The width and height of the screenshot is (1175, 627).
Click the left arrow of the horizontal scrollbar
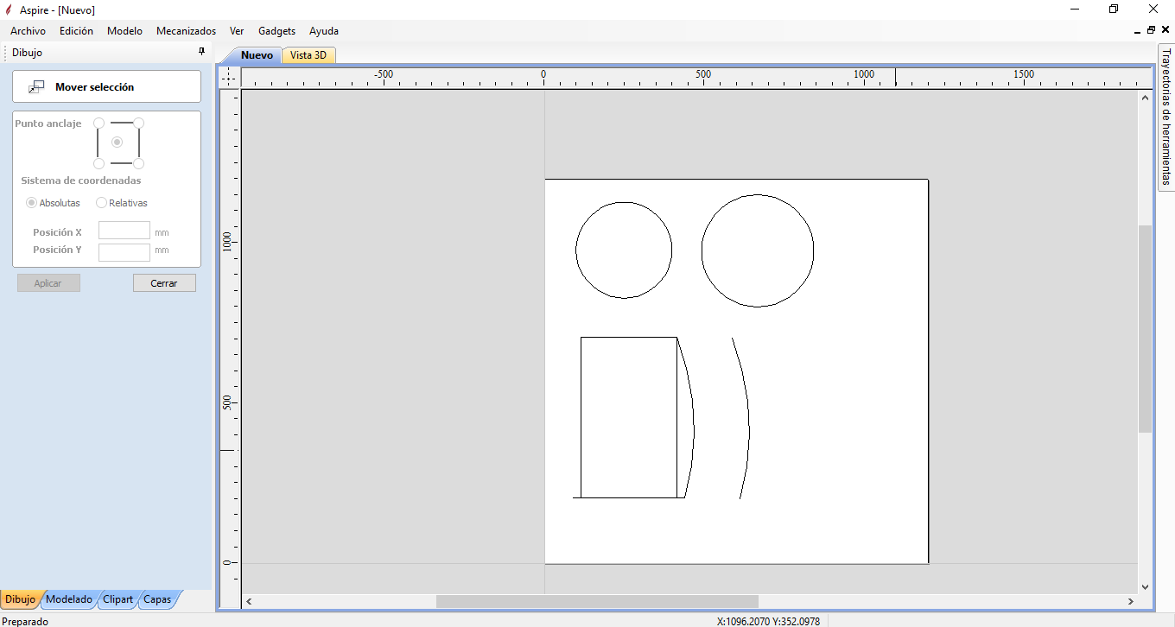[249, 601]
